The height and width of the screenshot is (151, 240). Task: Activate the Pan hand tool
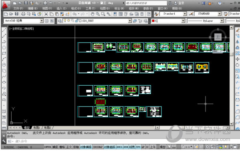92,14
